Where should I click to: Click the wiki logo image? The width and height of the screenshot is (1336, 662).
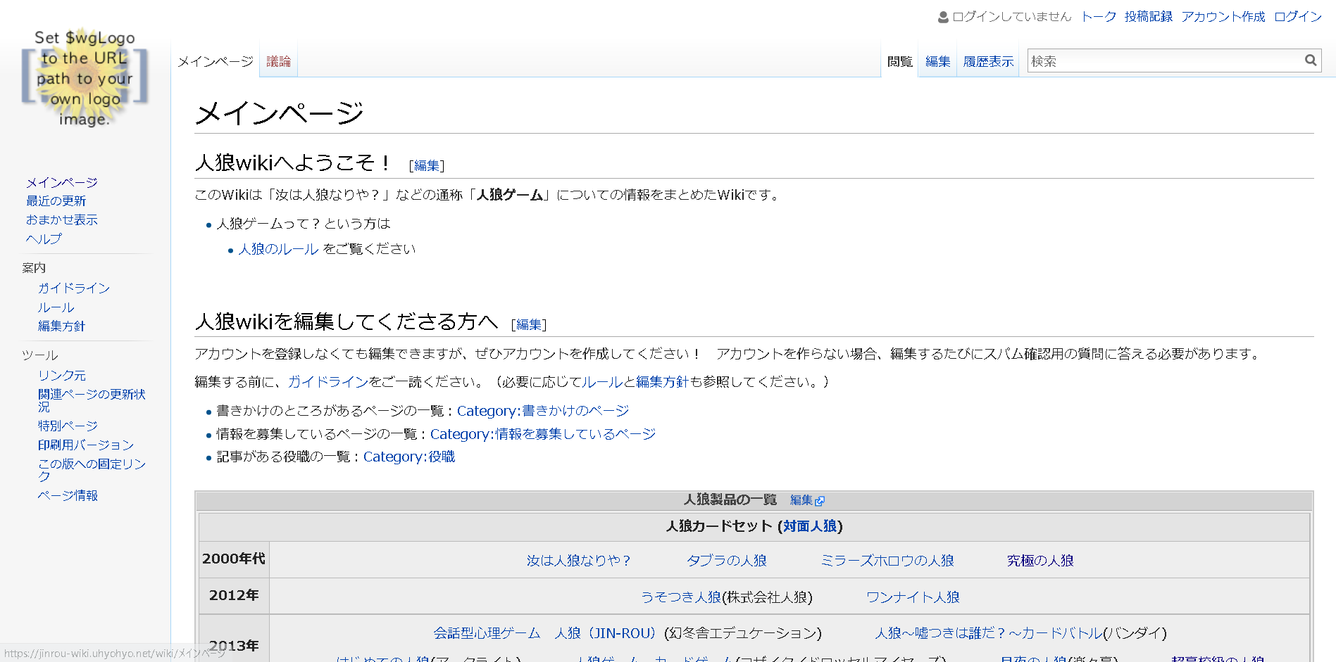pos(85,78)
